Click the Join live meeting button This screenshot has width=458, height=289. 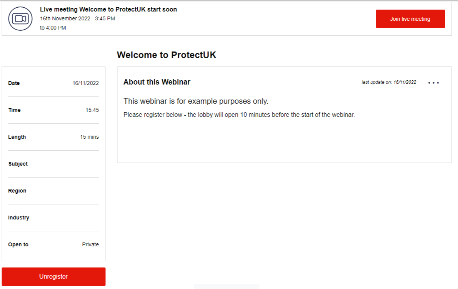point(410,18)
